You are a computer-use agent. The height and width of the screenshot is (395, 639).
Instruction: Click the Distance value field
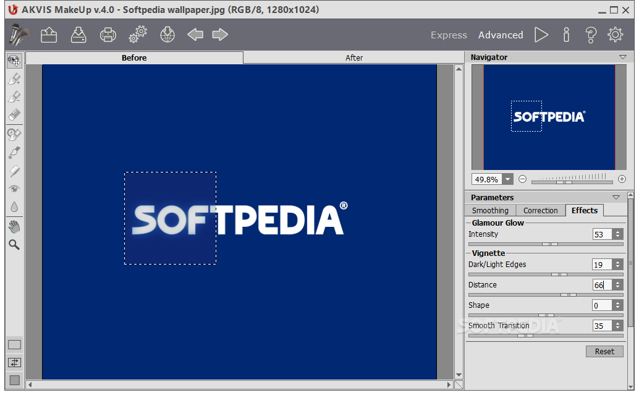[x=603, y=285]
